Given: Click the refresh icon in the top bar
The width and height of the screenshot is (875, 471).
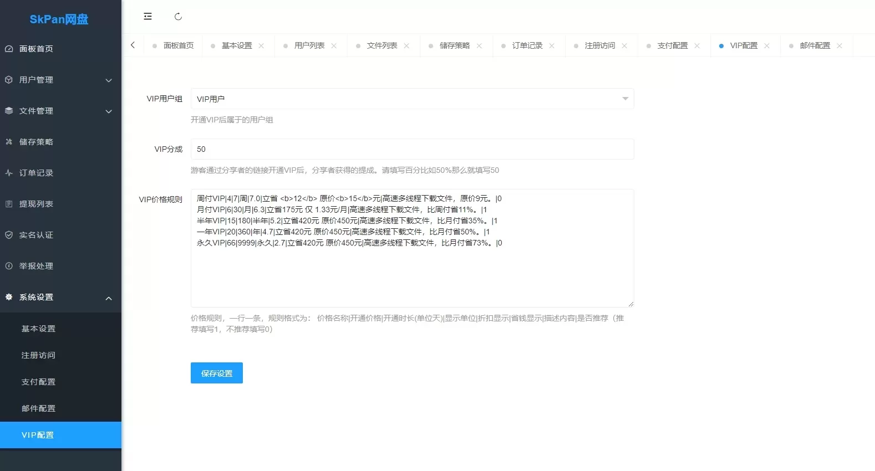Looking at the screenshot, I should tap(178, 17).
